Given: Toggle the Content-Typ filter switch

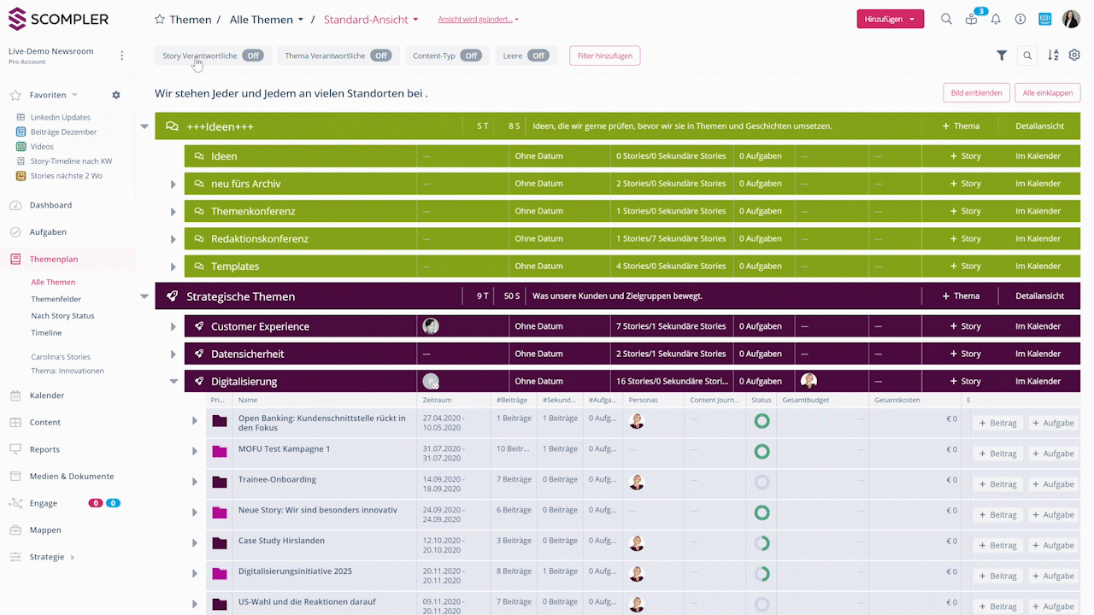Looking at the screenshot, I should tap(471, 56).
